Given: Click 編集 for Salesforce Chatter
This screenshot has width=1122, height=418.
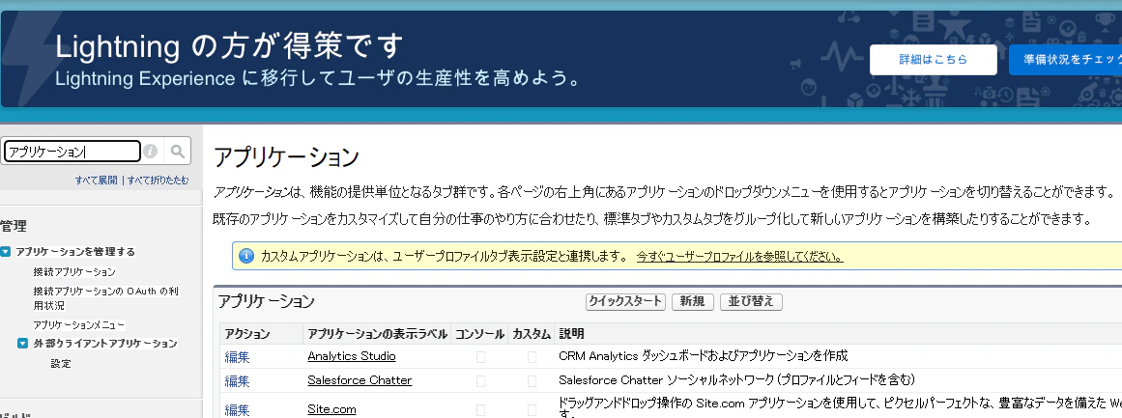Looking at the screenshot, I should 238,381.
